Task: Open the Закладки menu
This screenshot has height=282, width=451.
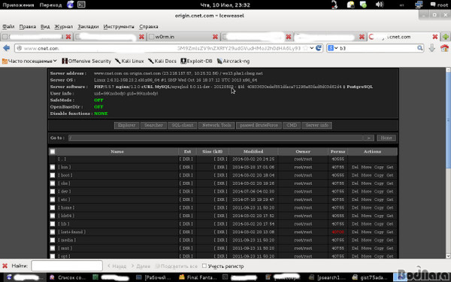Action: click(x=88, y=26)
